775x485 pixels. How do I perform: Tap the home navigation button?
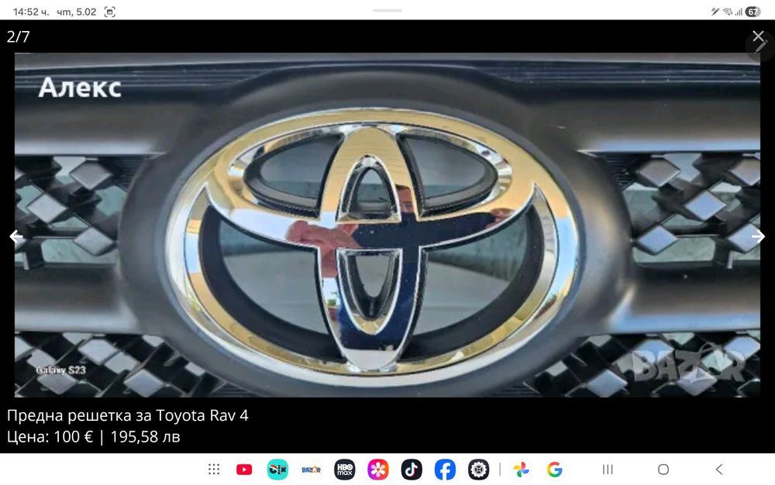tap(663, 470)
